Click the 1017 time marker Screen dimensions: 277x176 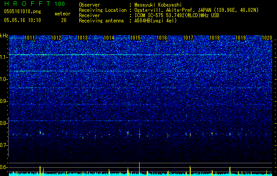pos(188,38)
